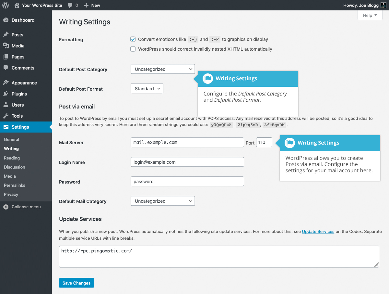
Task: Click Howdy, Joe Blogg account link
Action: pyautogui.click(x=364, y=5)
